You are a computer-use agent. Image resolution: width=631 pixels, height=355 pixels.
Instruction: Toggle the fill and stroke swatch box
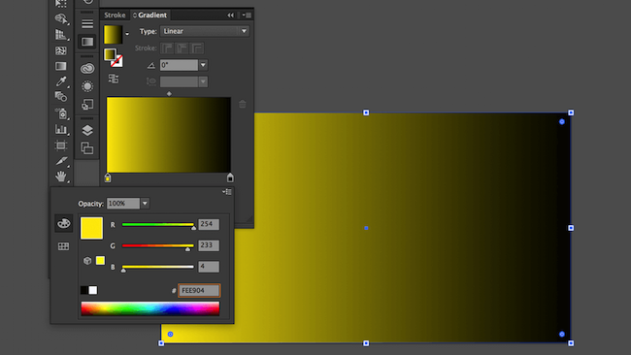point(113,57)
